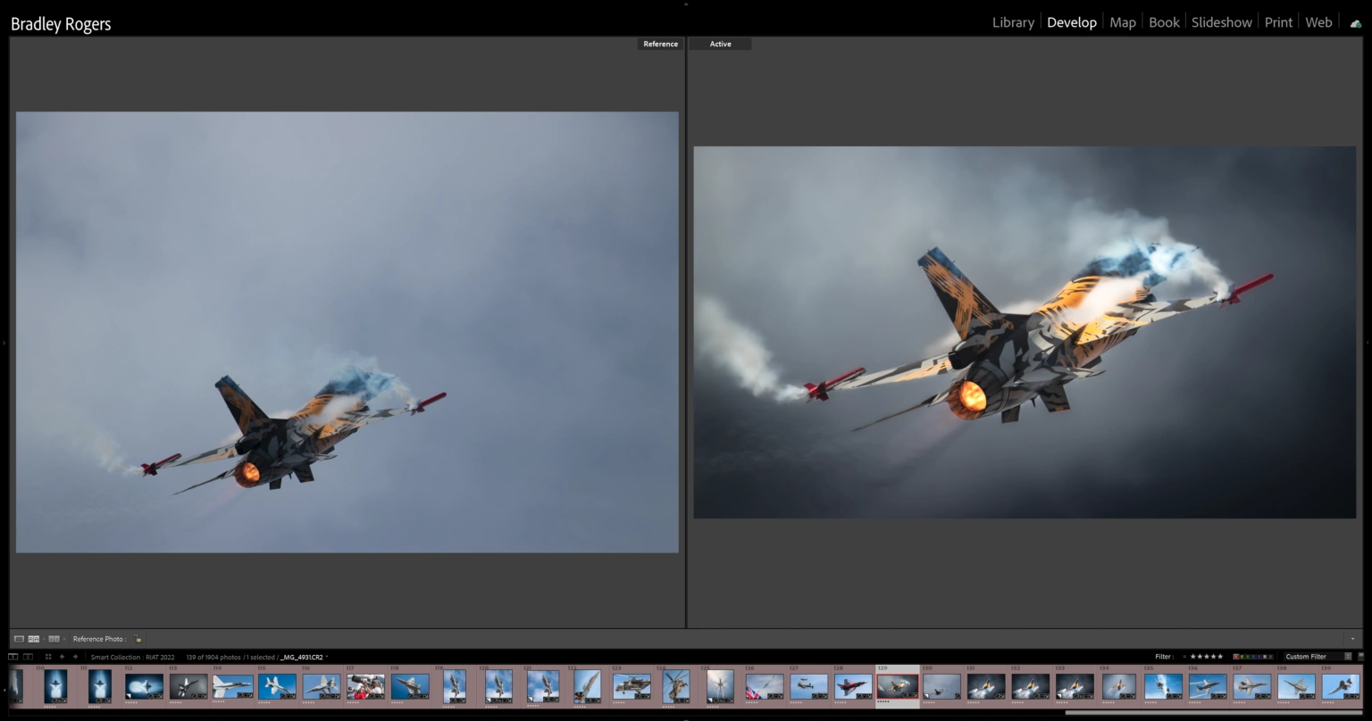This screenshot has width=1372, height=721.
Task: Click the Active edited jet photo
Action: [x=1025, y=332]
